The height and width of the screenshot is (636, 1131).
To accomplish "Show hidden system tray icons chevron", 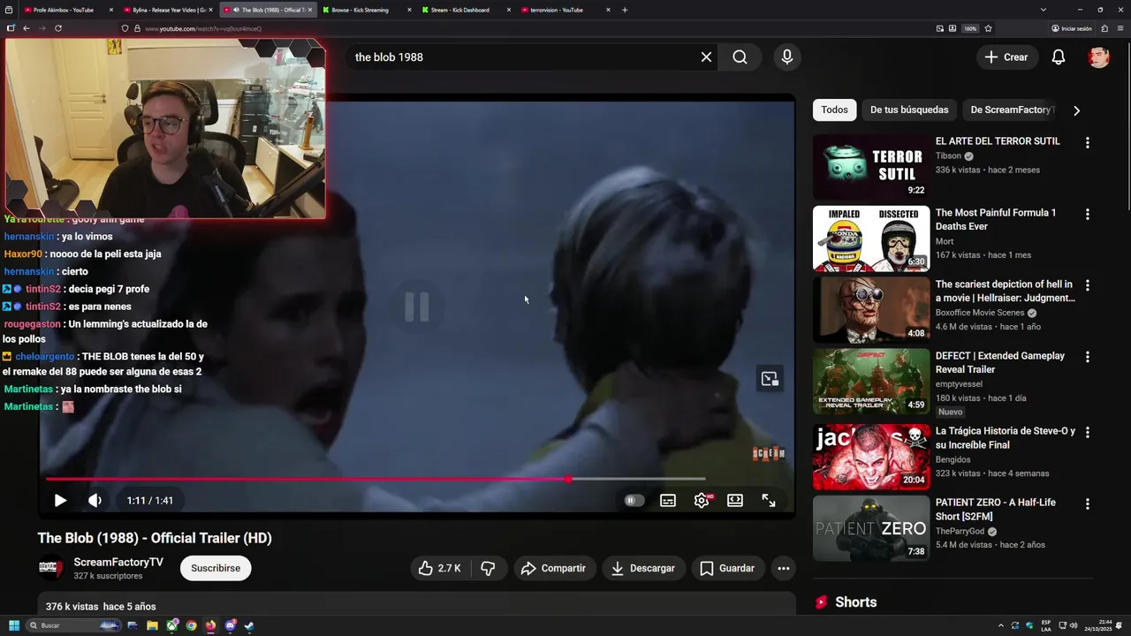I will coord(1001,625).
